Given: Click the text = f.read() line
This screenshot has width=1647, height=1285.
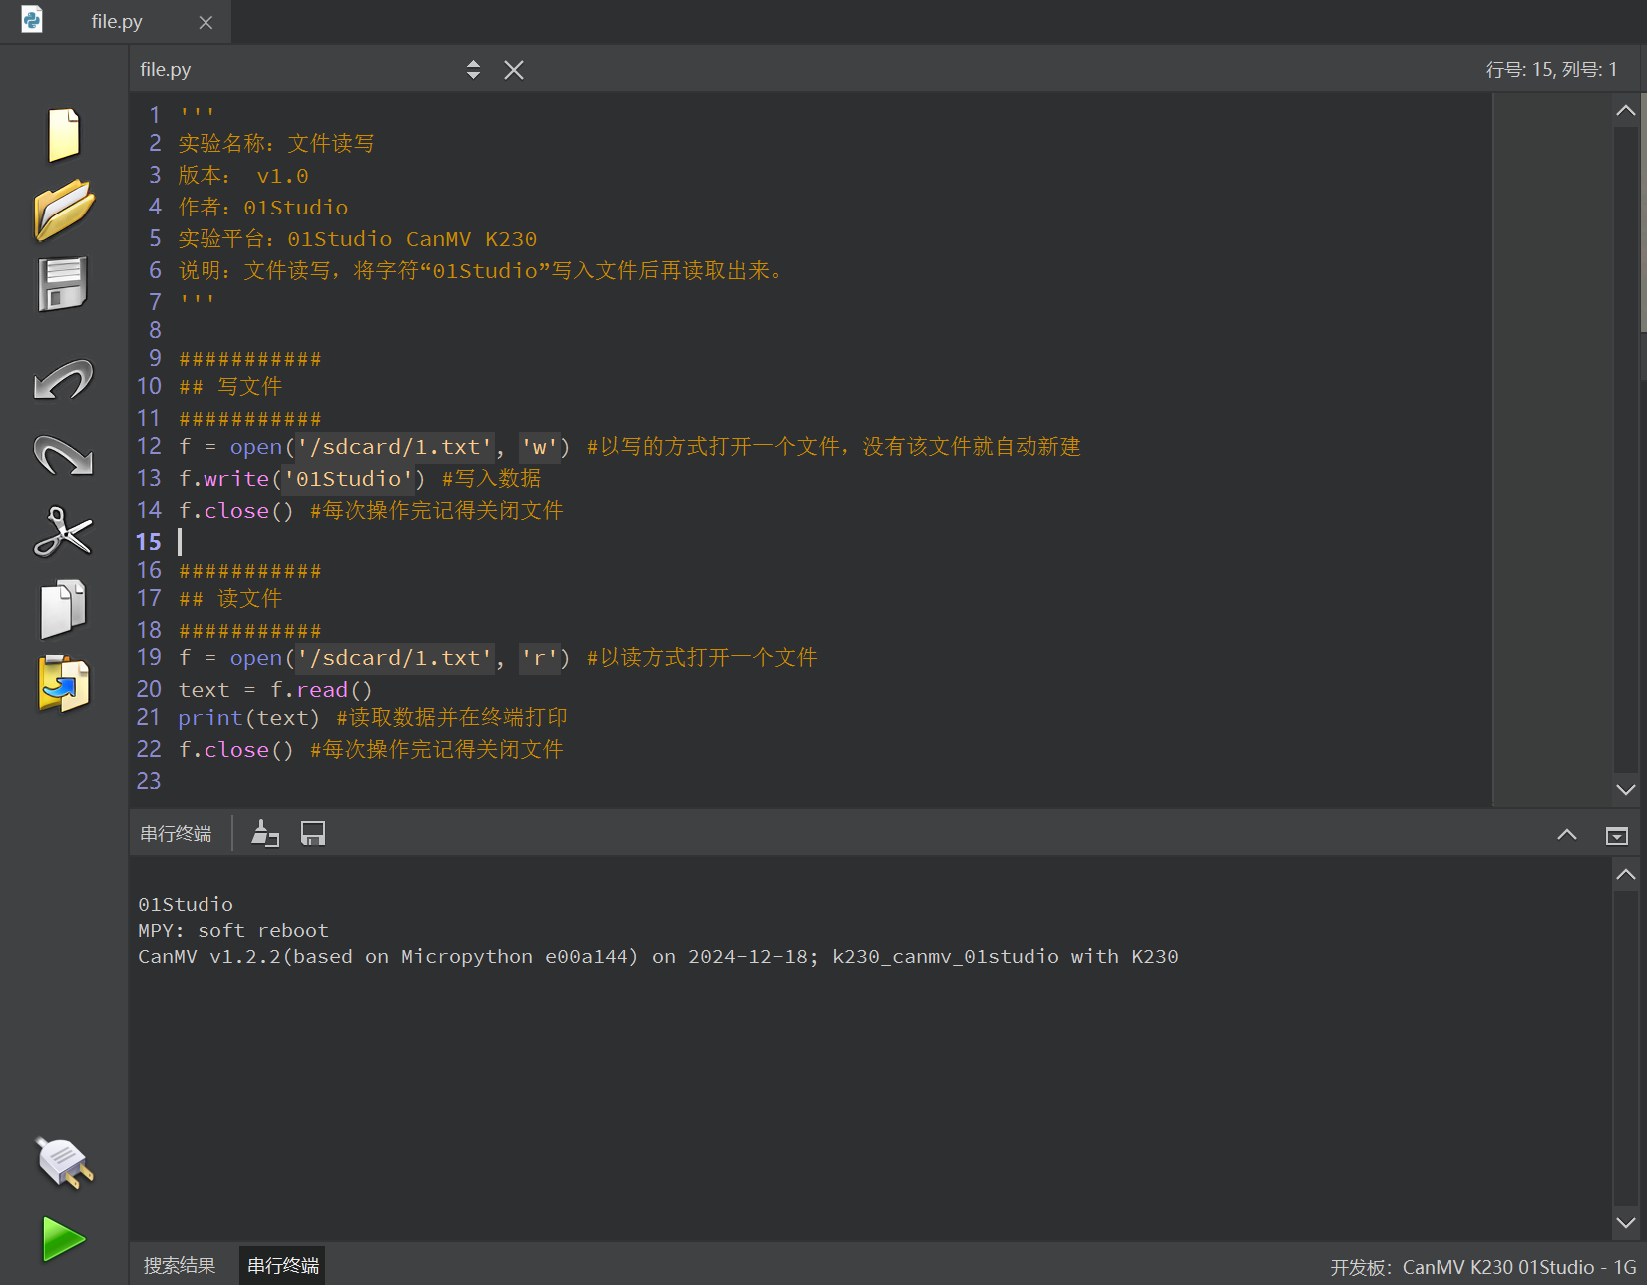Looking at the screenshot, I should (x=275, y=690).
